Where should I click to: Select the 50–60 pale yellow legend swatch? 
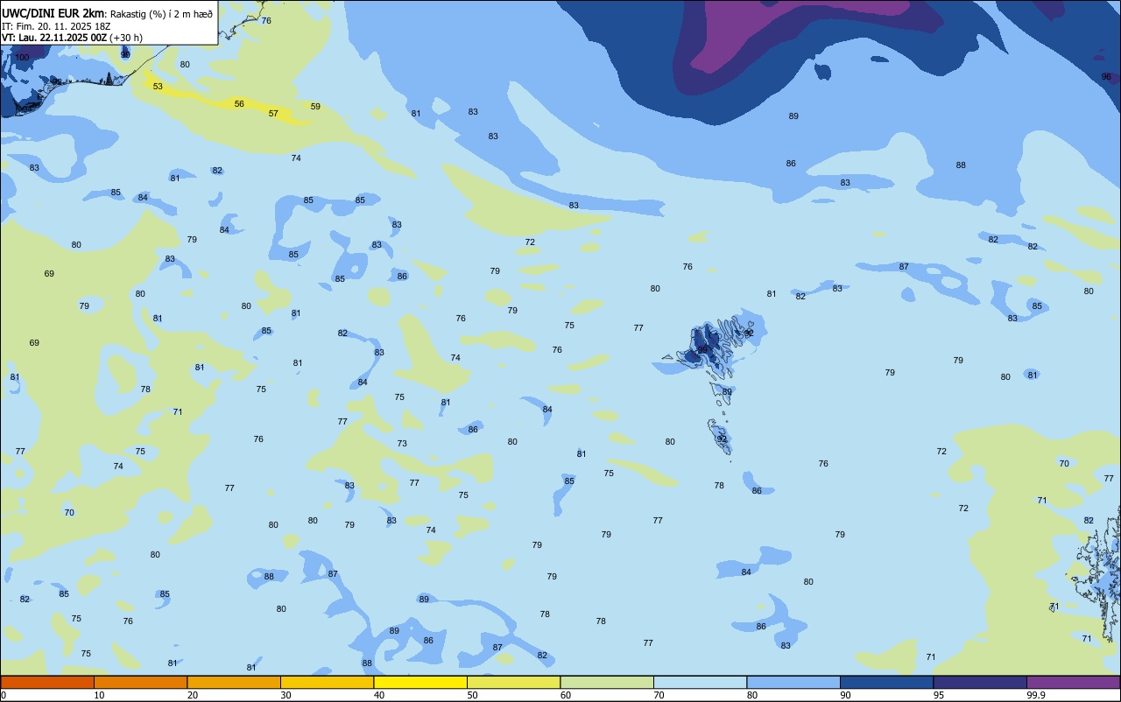click(513, 682)
